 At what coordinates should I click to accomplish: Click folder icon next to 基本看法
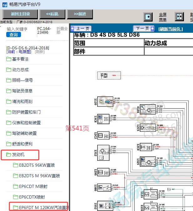(x=9, y=59)
